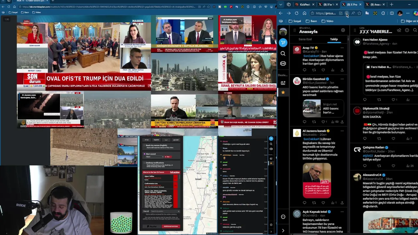Expand the Al Arabiya stream notice arrow
Viewport: 418px width, 235px height.
242,21
